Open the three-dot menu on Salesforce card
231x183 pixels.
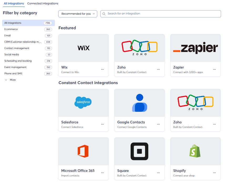coord(102,124)
